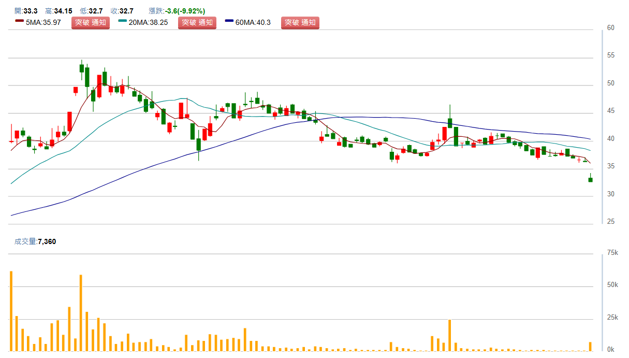629x358 pixels.
Task: Click the 突破 通知 button beside 5MA
Action: [90, 22]
